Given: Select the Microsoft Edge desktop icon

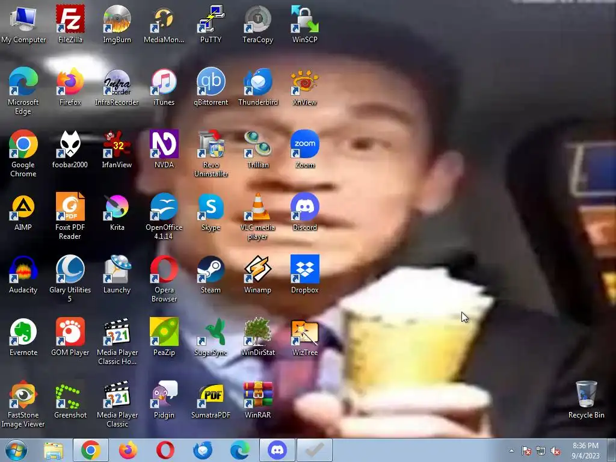Looking at the screenshot, I should (x=23, y=91).
